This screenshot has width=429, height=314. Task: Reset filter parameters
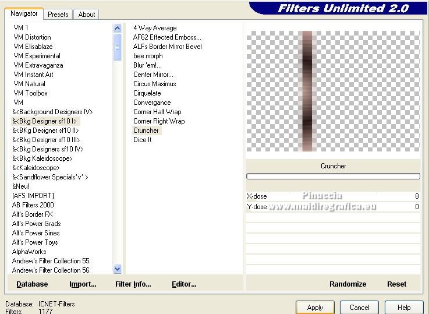point(396,284)
